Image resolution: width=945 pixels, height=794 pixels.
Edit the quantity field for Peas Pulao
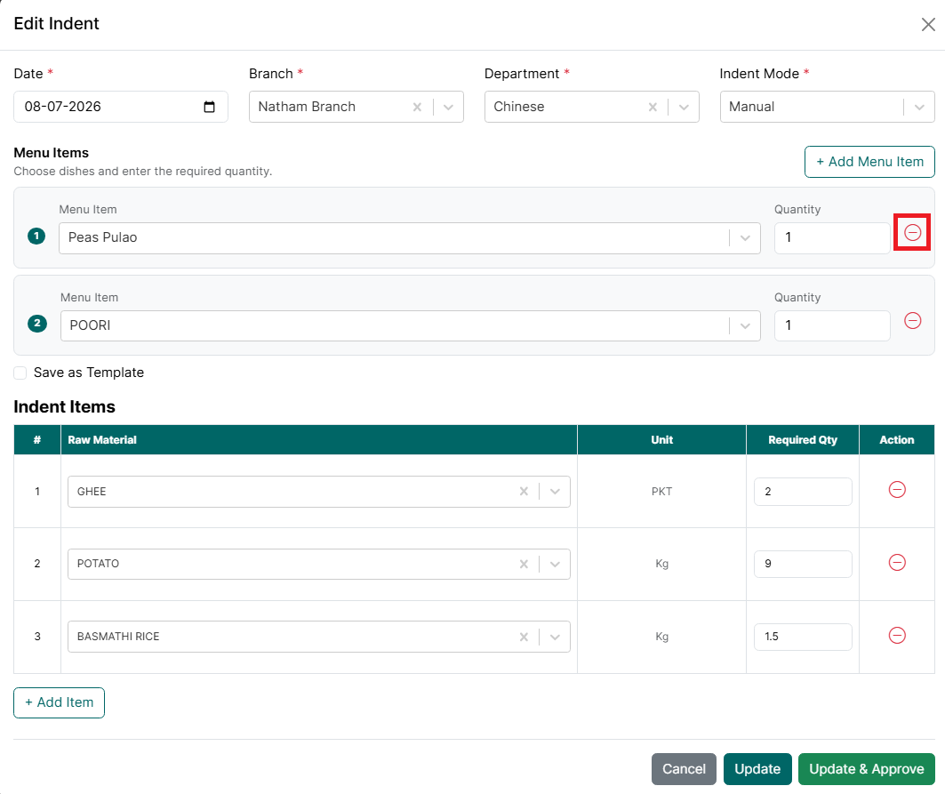coord(832,238)
